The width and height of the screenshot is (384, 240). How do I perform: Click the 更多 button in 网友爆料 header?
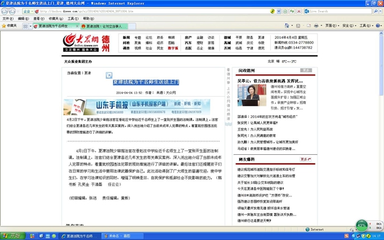click(306, 159)
